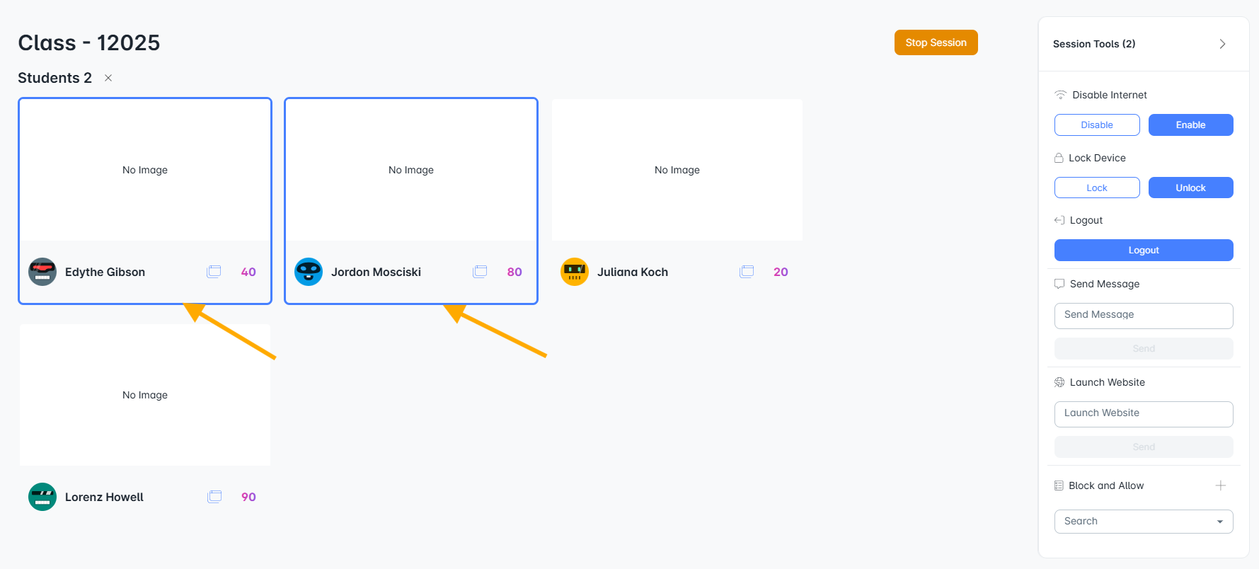Click Lorenz Howell's avatar icon
Viewport: 1259px width, 569px height.
pos(42,497)
